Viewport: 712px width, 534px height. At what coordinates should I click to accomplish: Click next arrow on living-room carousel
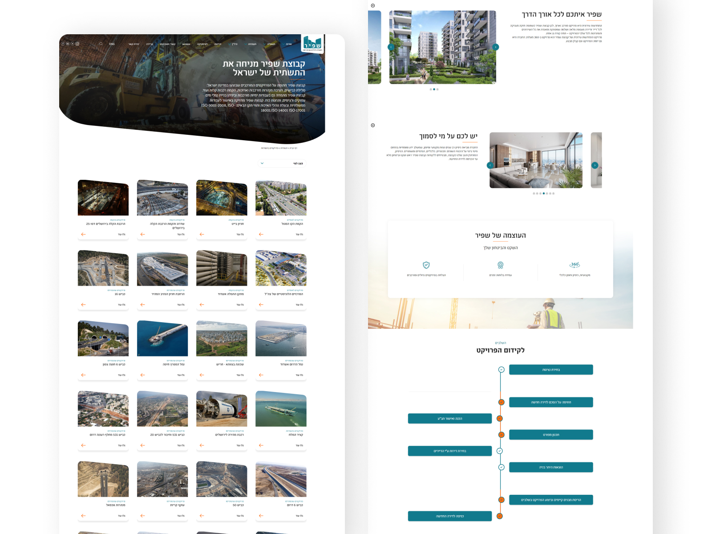595,165
